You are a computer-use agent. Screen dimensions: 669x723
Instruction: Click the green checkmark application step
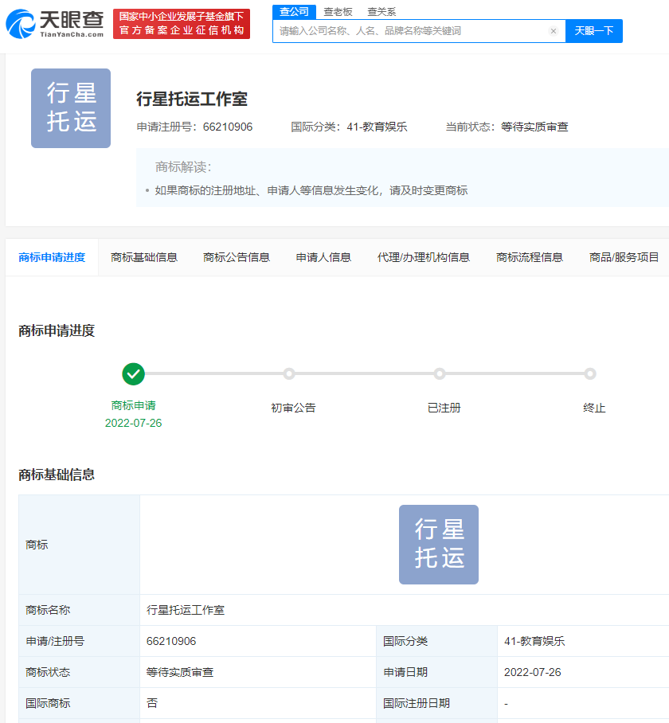[x=133, y=373]
